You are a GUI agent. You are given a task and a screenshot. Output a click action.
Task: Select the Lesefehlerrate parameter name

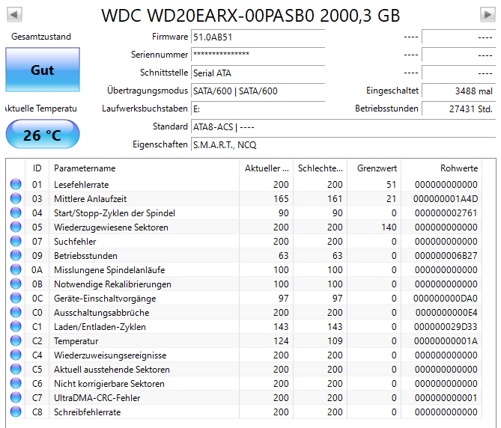(81, 185)
